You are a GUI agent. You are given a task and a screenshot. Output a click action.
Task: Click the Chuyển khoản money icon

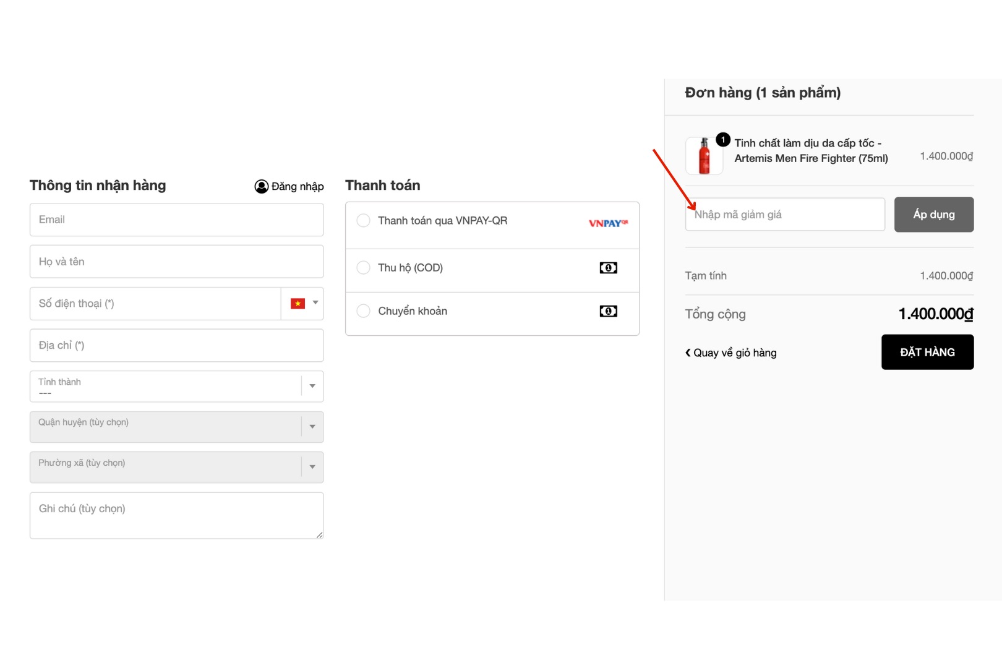click(x=608, y=311)
